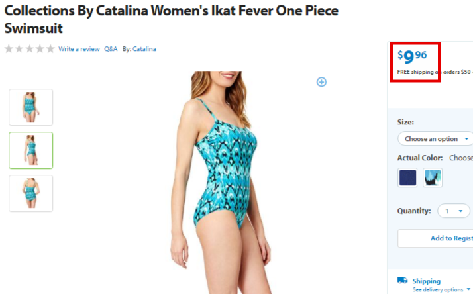Image resolution: width=473 pixels, height=294 pixels.
Task: Choose the navy blue color swatch
Action: 407,177
